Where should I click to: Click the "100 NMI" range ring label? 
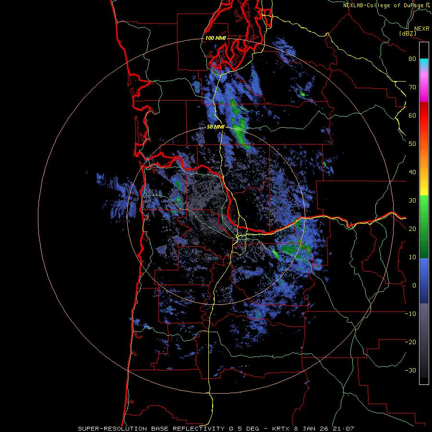(x=216, y=38)
